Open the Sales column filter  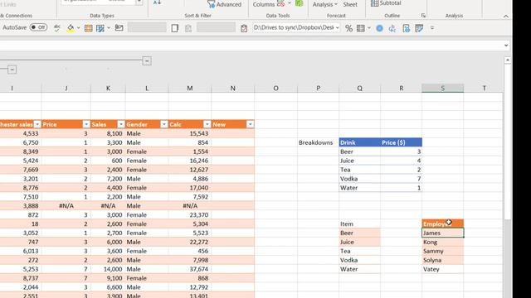pyautogui.click(x=121, y=124)
